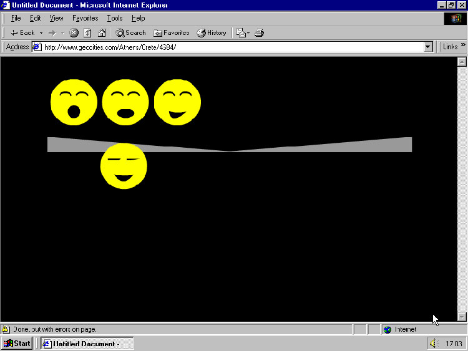The height and width of the screenshot is (351, 468).
Task: Click the Refresh page icon
Action: [87, 32]
